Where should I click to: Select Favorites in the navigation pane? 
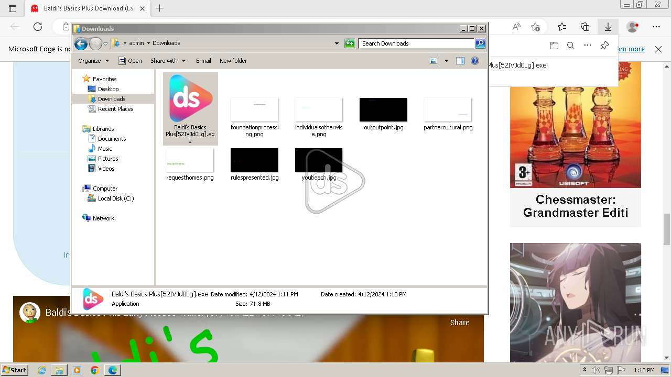[104, 79]
